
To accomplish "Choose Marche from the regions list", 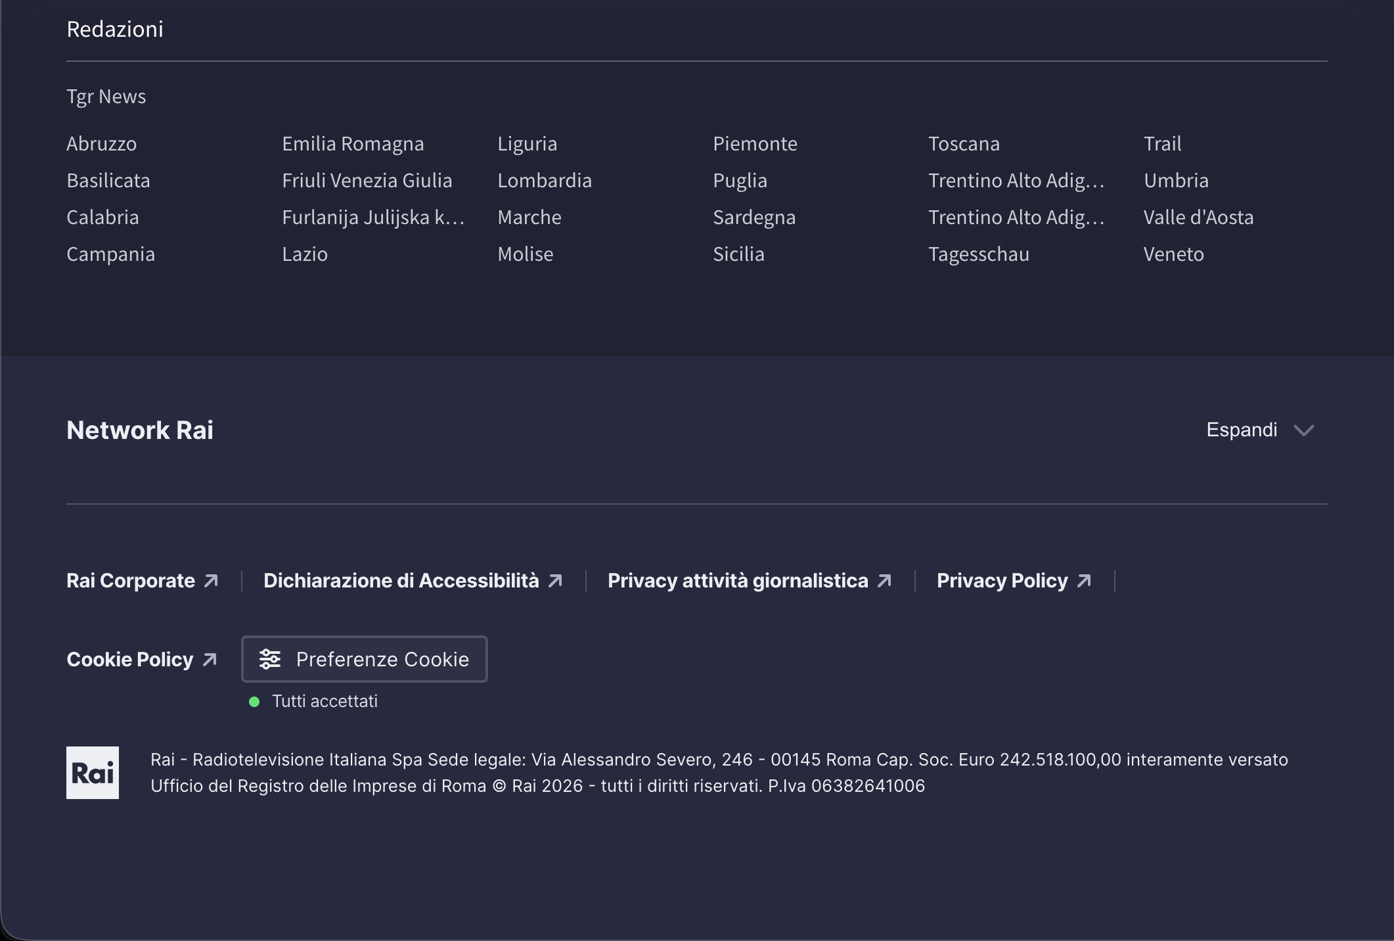I will 529,218.
